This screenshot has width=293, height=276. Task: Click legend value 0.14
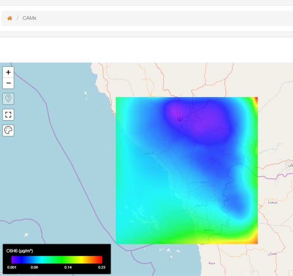coord(68,267)
